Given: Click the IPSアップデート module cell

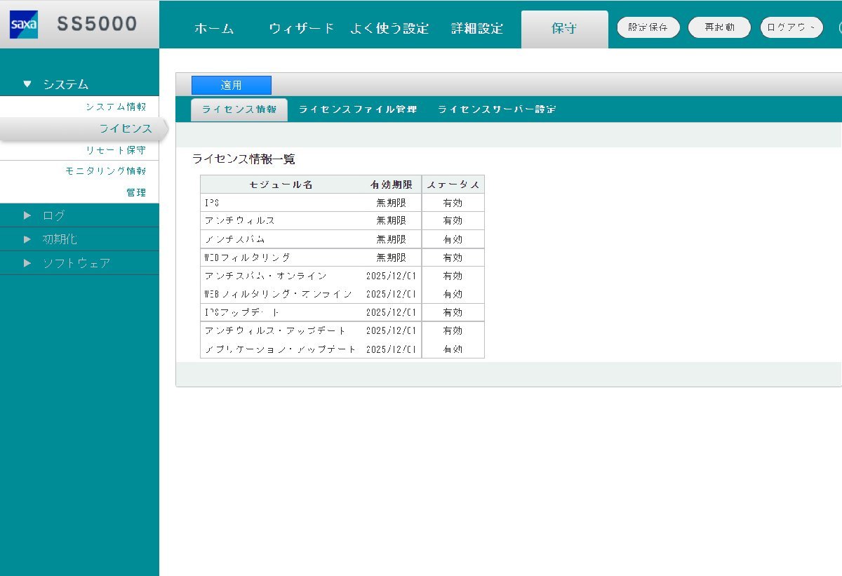Looking at the screenshot, I should pyautogui.click(x=242, y=312).
